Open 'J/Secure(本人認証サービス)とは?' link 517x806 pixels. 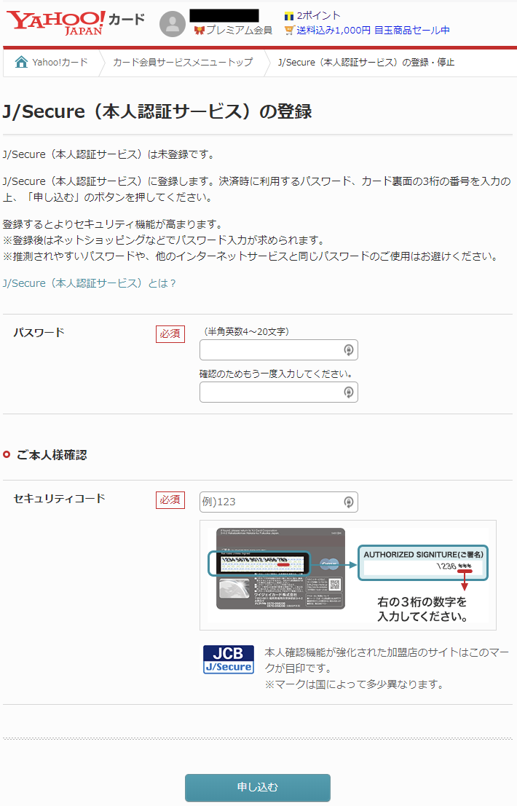click(x=90, y=283)
